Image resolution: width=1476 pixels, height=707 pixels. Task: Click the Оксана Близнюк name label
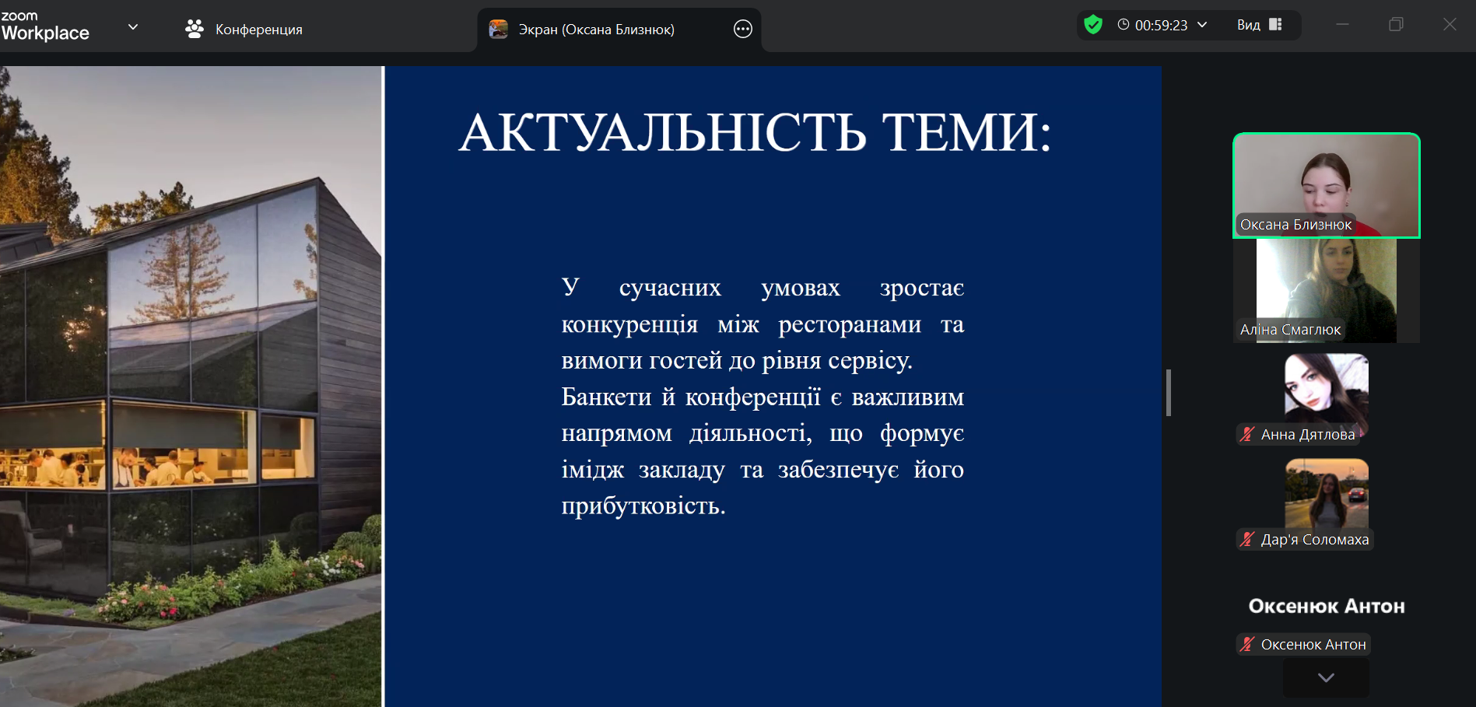1295,225
